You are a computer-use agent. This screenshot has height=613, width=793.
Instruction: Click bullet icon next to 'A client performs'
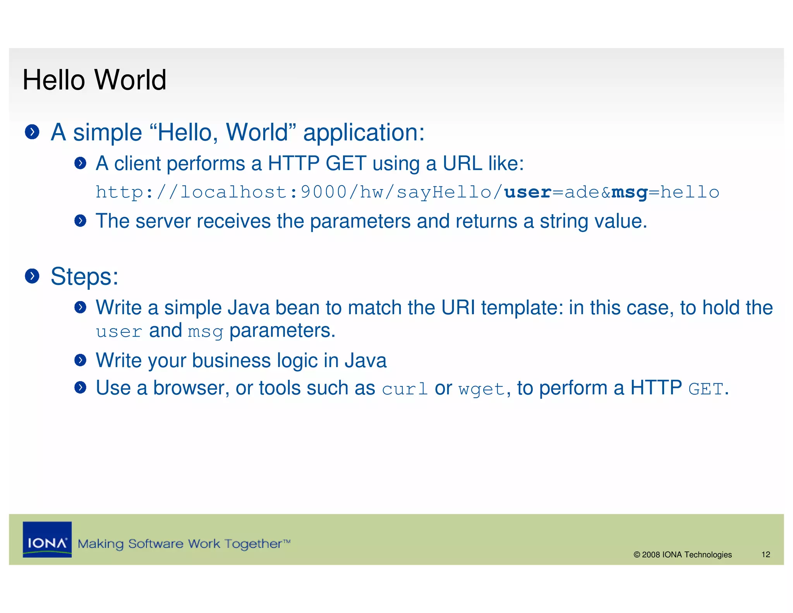pos(80,163)
